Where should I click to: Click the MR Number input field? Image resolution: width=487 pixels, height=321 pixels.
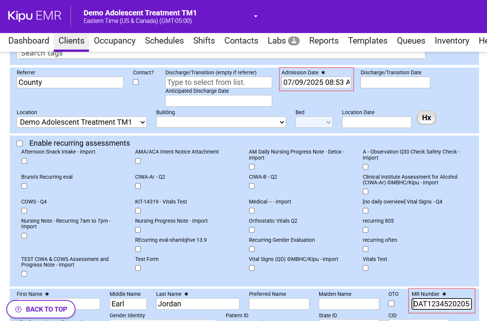point(442,304)
